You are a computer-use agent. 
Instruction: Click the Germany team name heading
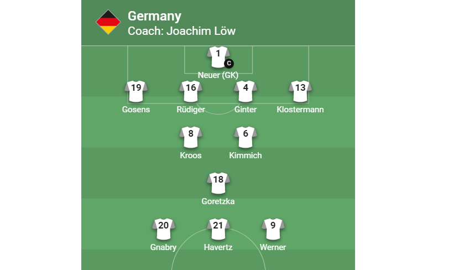(x=154, y=17)
